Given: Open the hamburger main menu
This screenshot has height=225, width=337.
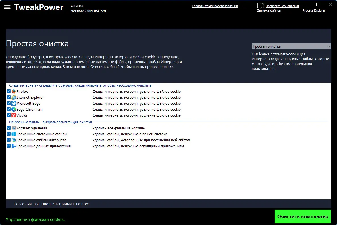Looking at the screenshot, I should tap(7, 7).
